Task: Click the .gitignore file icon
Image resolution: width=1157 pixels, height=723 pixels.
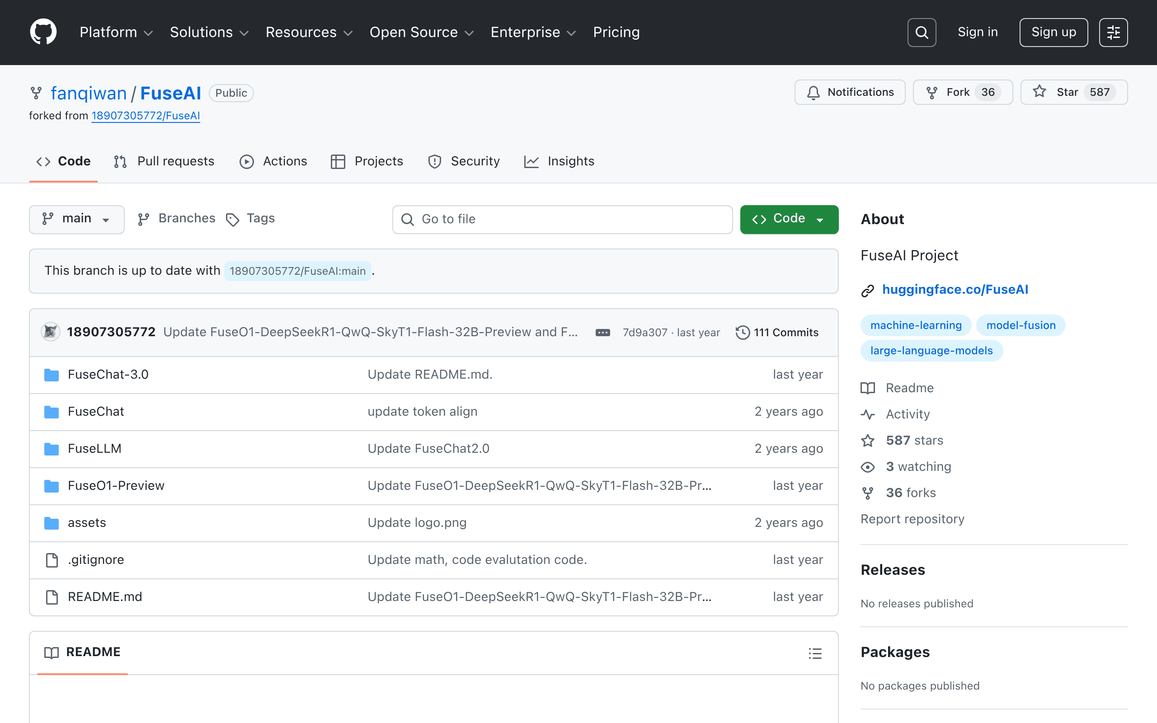Action: 52,560
